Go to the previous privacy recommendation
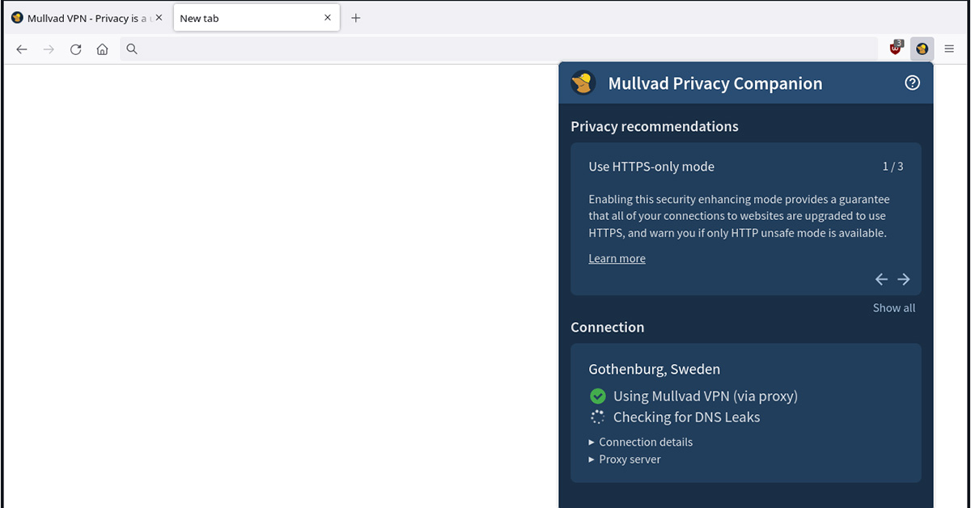 tap(881, 279)
